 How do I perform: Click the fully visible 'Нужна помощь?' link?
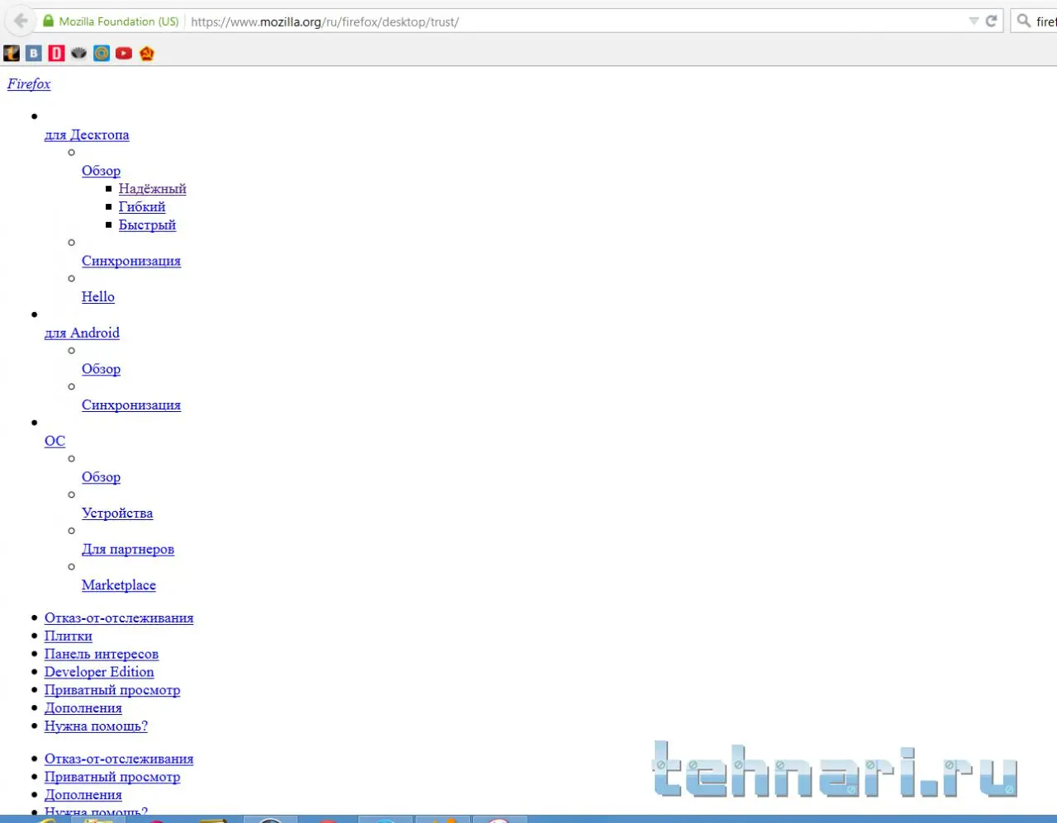96,726
